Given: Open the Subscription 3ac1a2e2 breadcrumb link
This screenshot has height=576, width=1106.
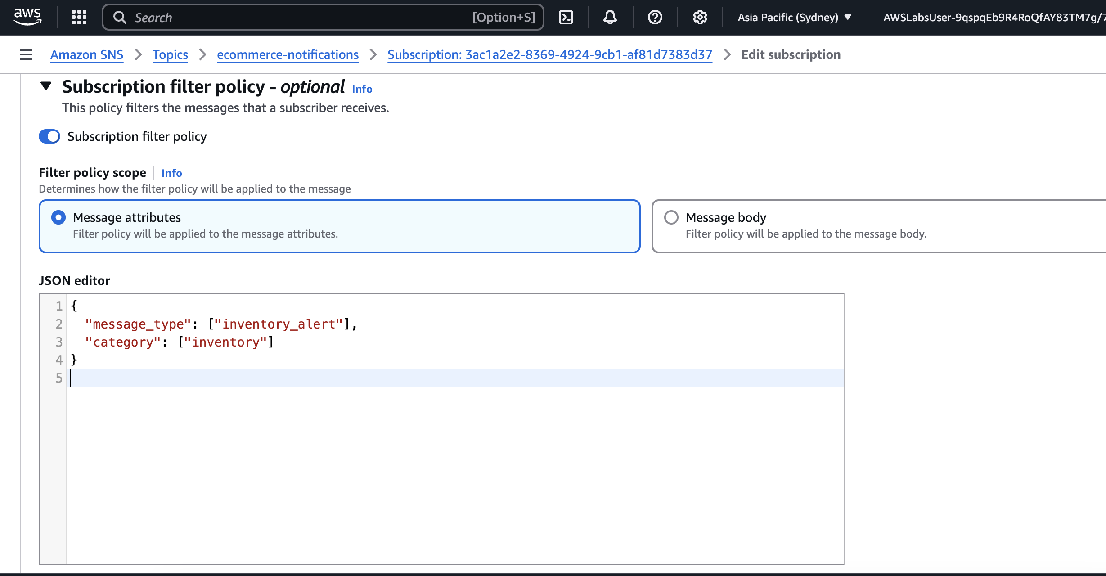Looking at the screenshot, I should tap(550, 54).
